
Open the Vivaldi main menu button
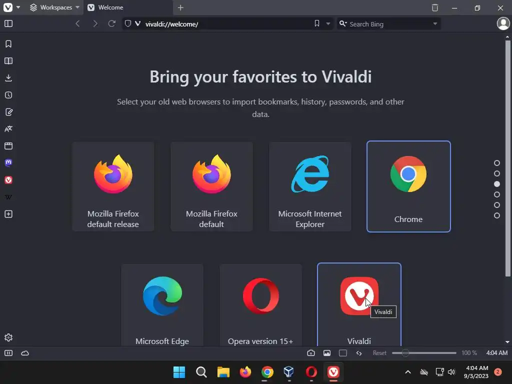point(8,7)
